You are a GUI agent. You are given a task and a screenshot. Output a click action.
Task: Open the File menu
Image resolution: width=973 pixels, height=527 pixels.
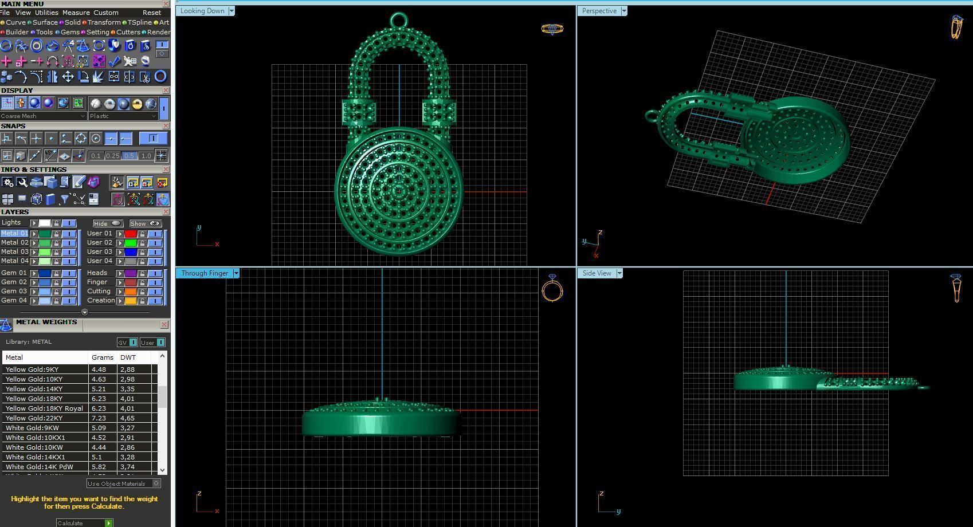(5, 13)
